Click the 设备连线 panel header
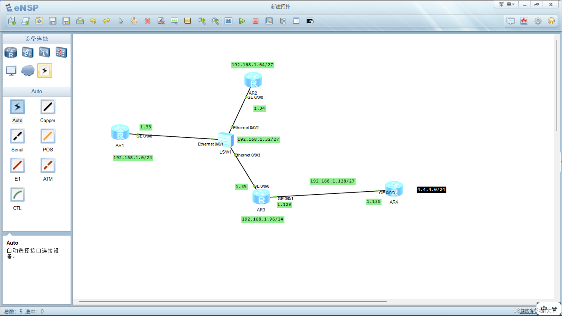 (x=37, y=39)
